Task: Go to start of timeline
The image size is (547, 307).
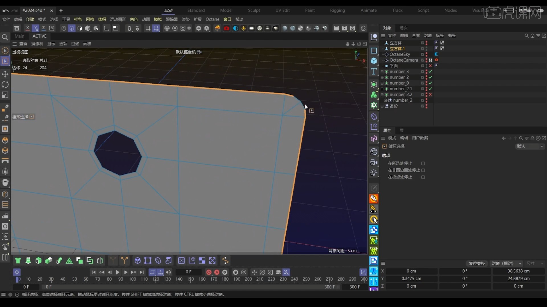Action: tap(93, 272)
